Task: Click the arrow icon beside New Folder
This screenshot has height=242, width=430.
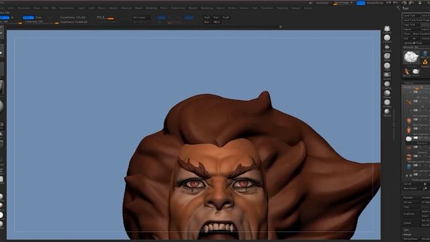Action: pos(425,189)
